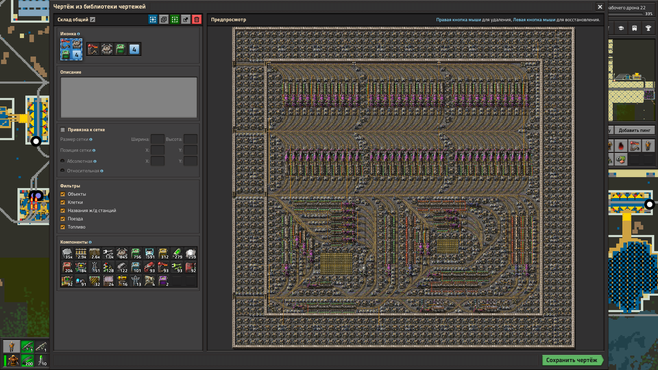Open the trains overview icon
The image size is (658, 370).
tap(634, 28)
